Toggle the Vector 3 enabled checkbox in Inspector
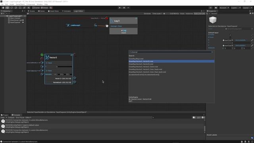Viewport: 254px width, 143px height. (210, 14)
